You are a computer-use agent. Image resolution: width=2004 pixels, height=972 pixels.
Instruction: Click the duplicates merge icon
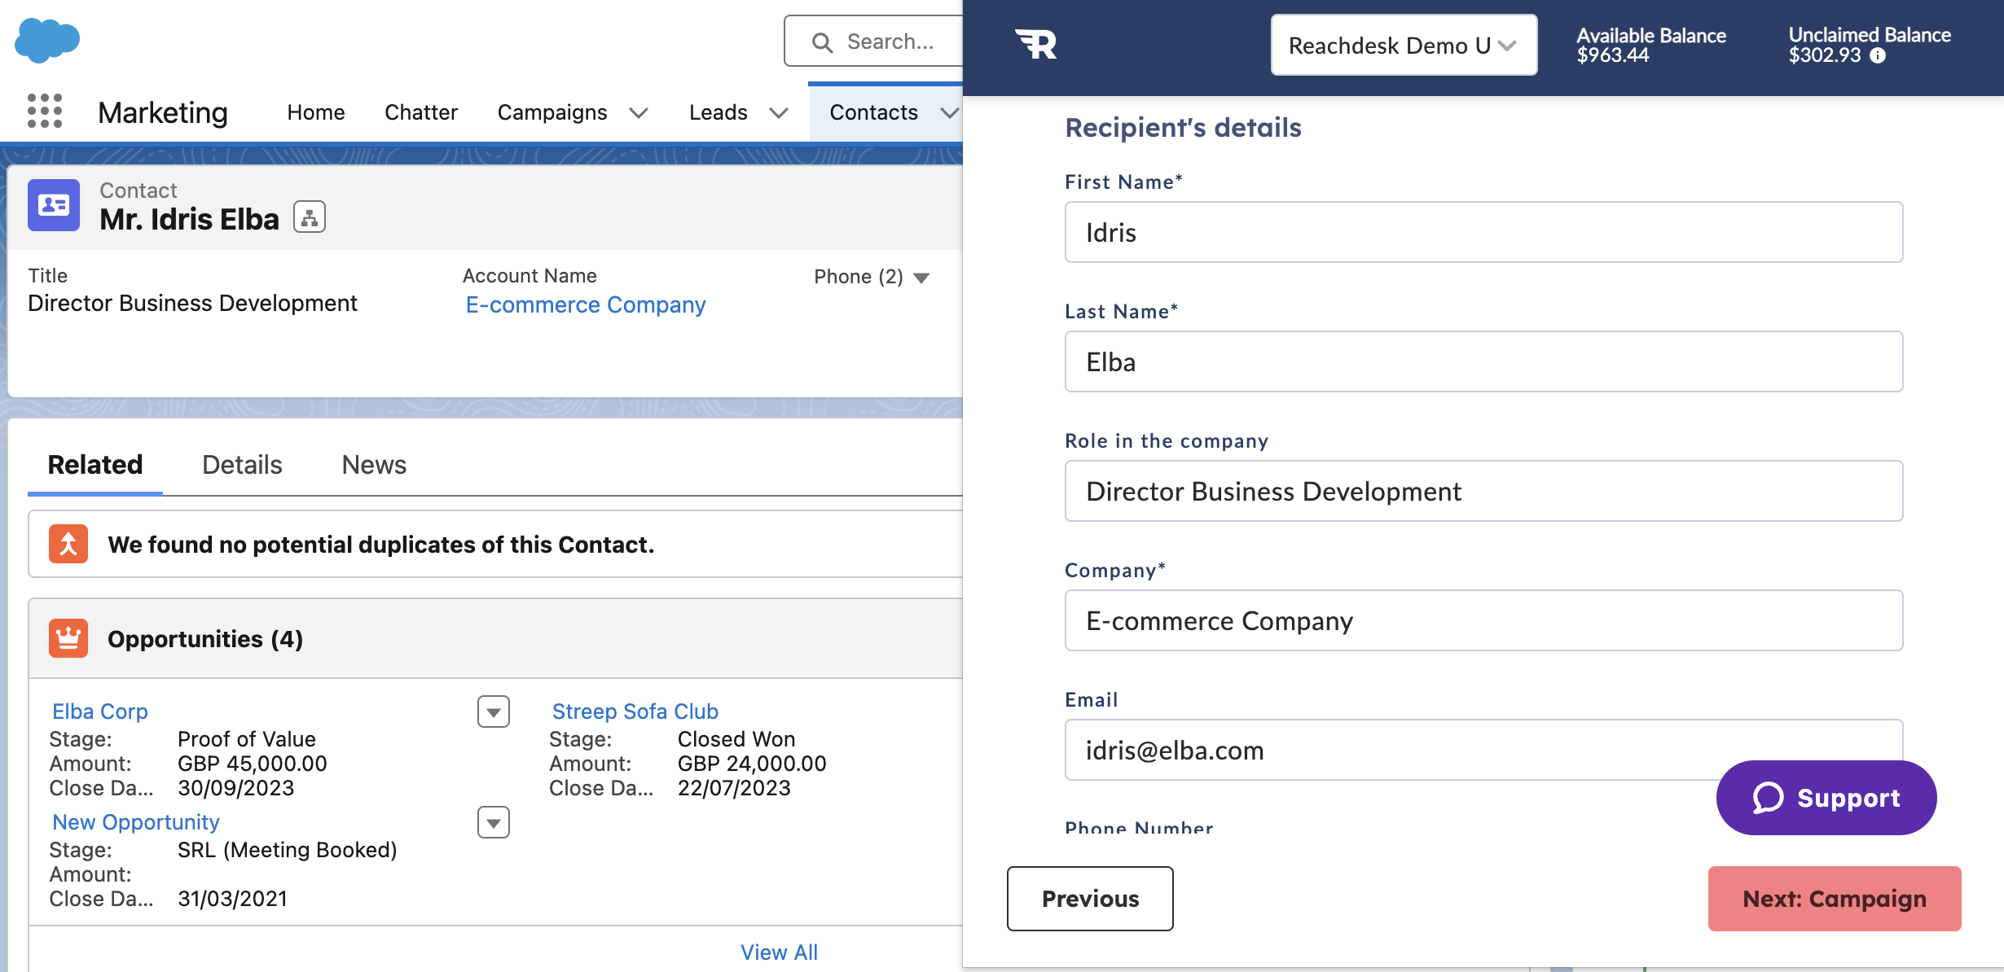tap(68, 544)
